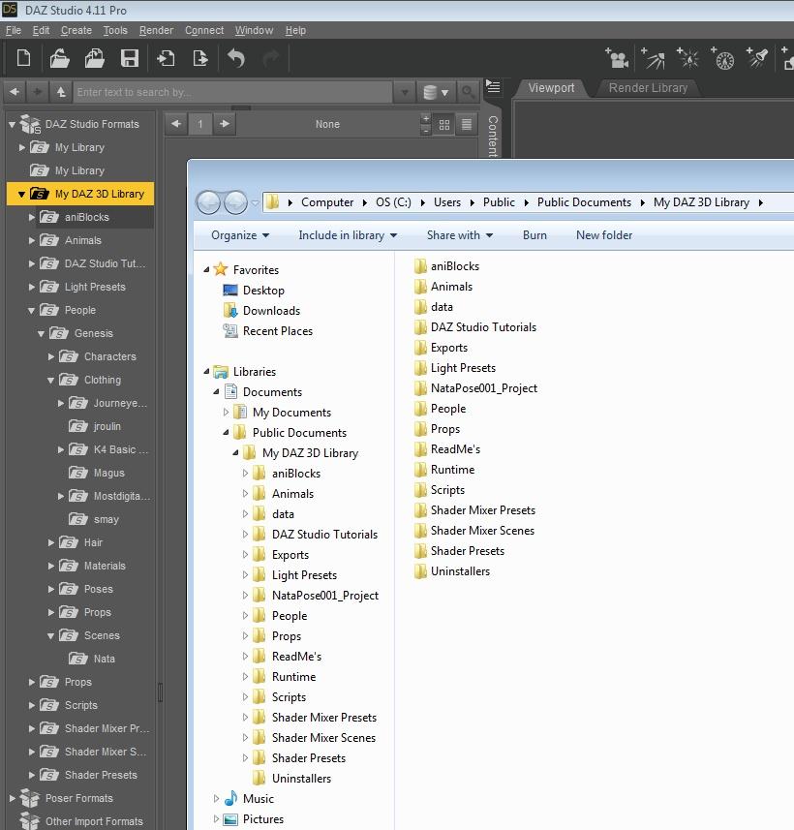Create a new distant light
Viewport: 794px width, 830px height.
(654, 58)
